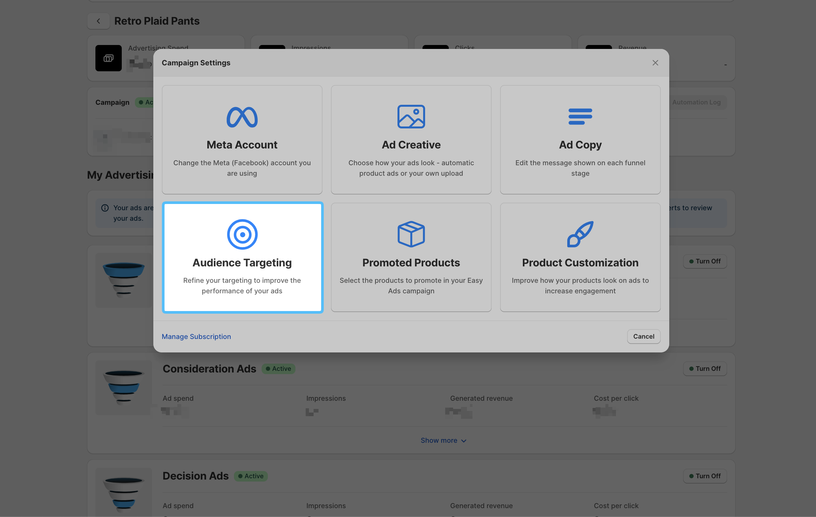Click the Audience Targeting bullseye icon
This screenshot has width=816, height=517.
(242, 234)
